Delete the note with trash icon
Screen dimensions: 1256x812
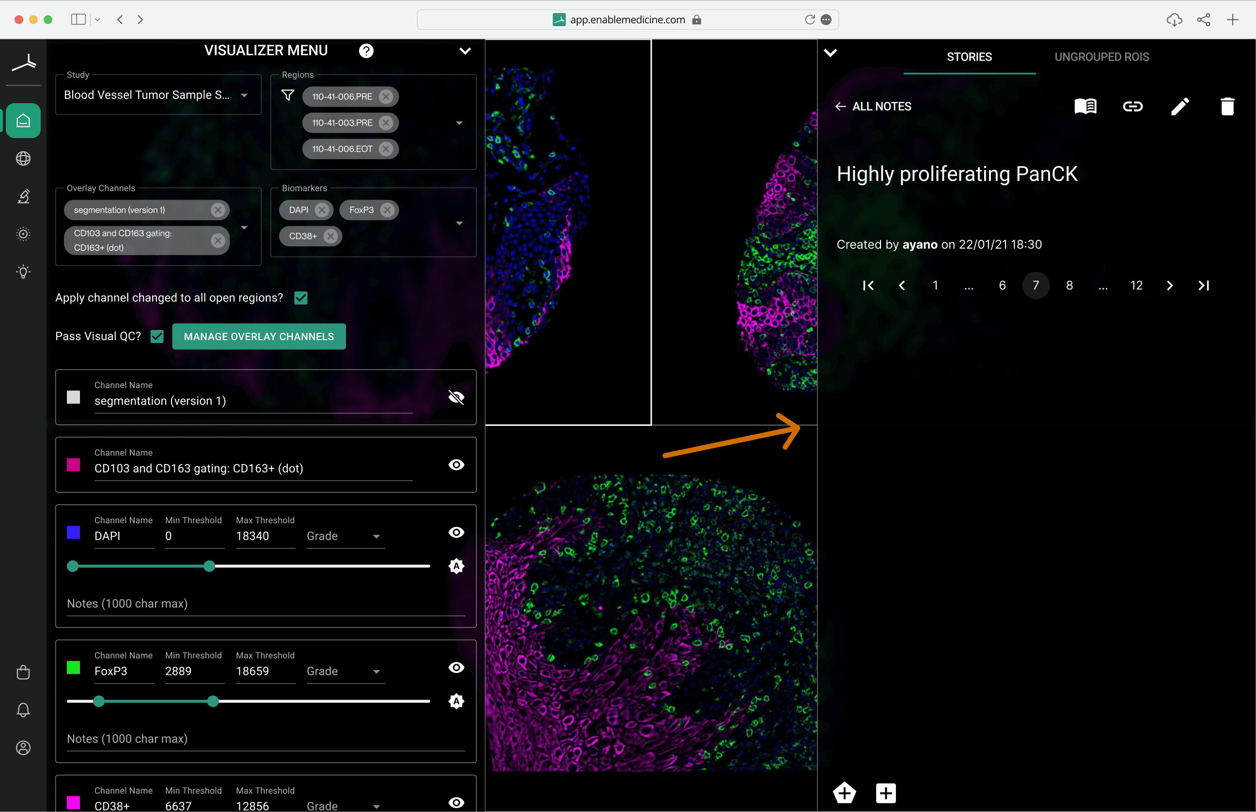tap(1227, 107)
